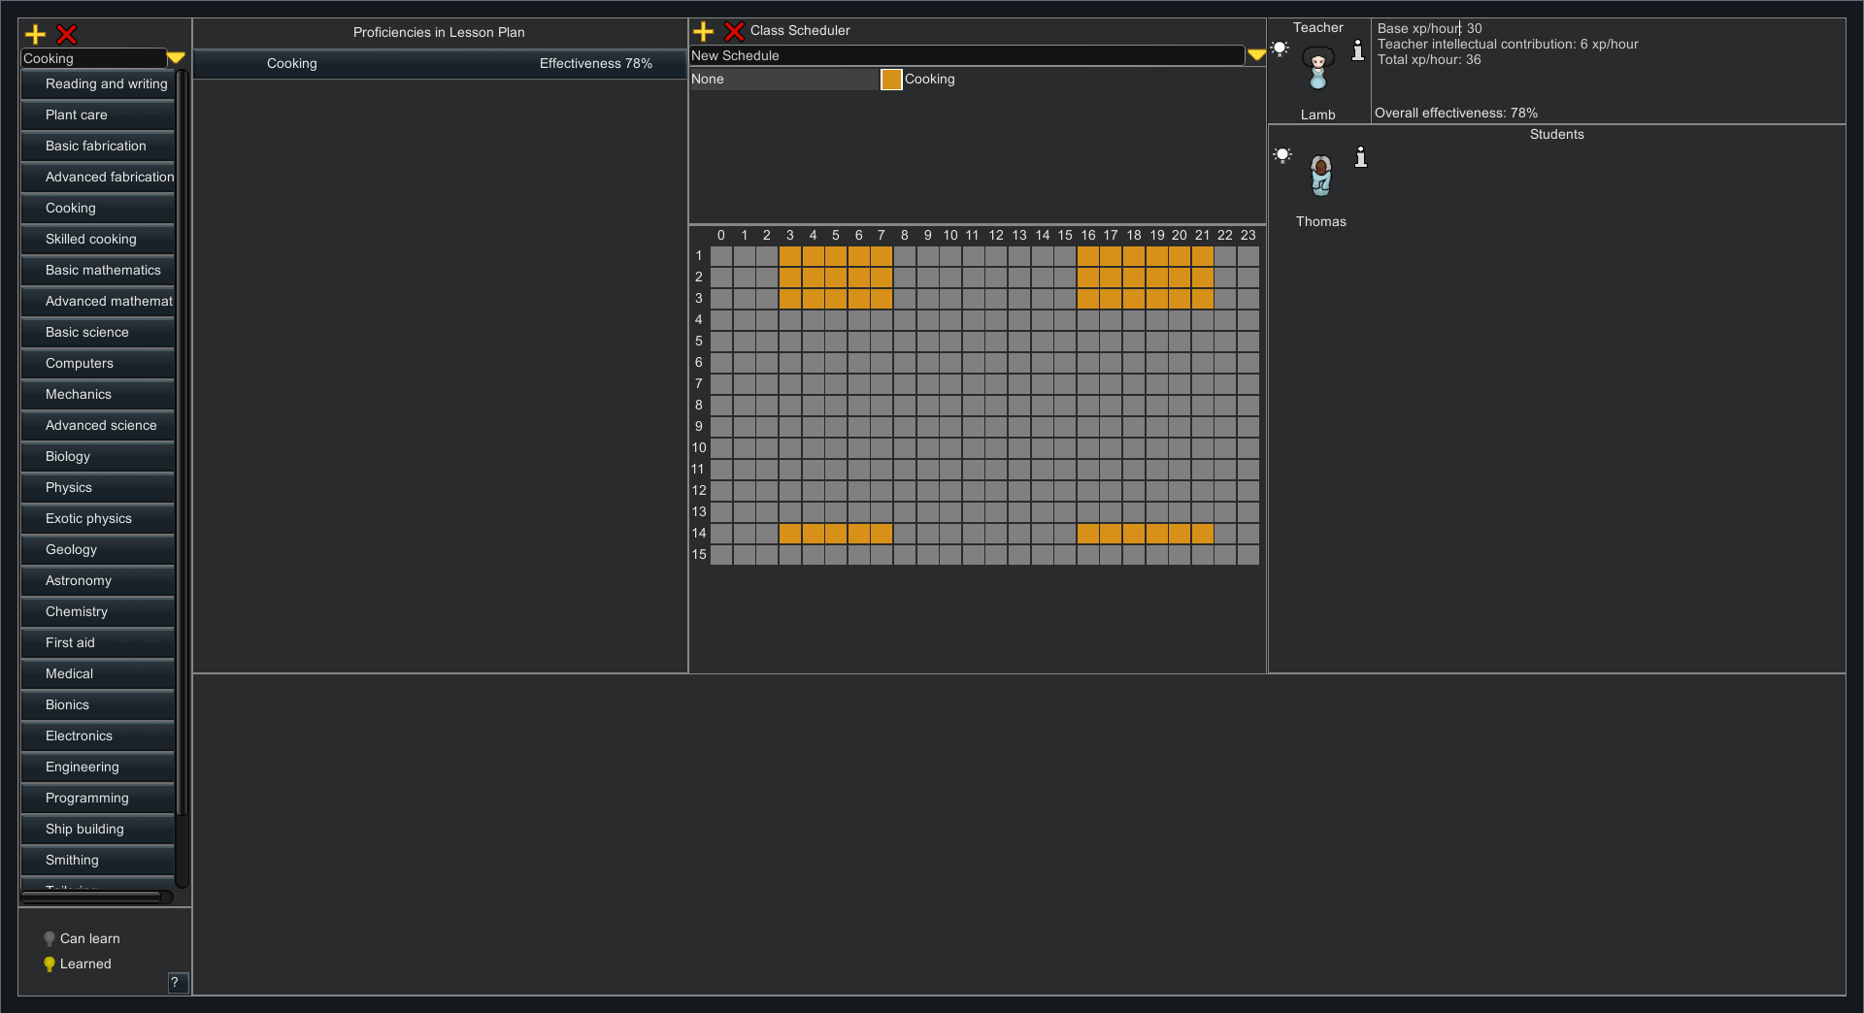This screenshot has width=1864, height=1013.
Task: Select student Thomas's portrait
Action: click(1321, 176)
